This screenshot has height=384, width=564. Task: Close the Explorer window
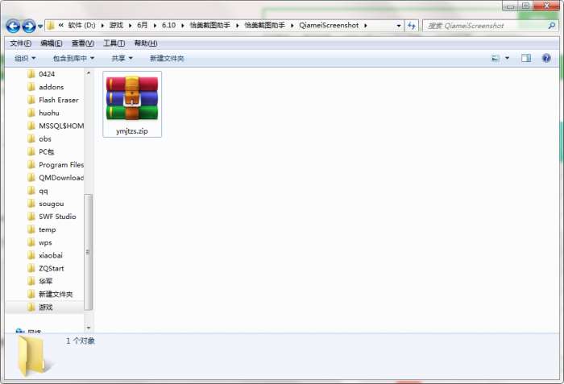(546, 6)
